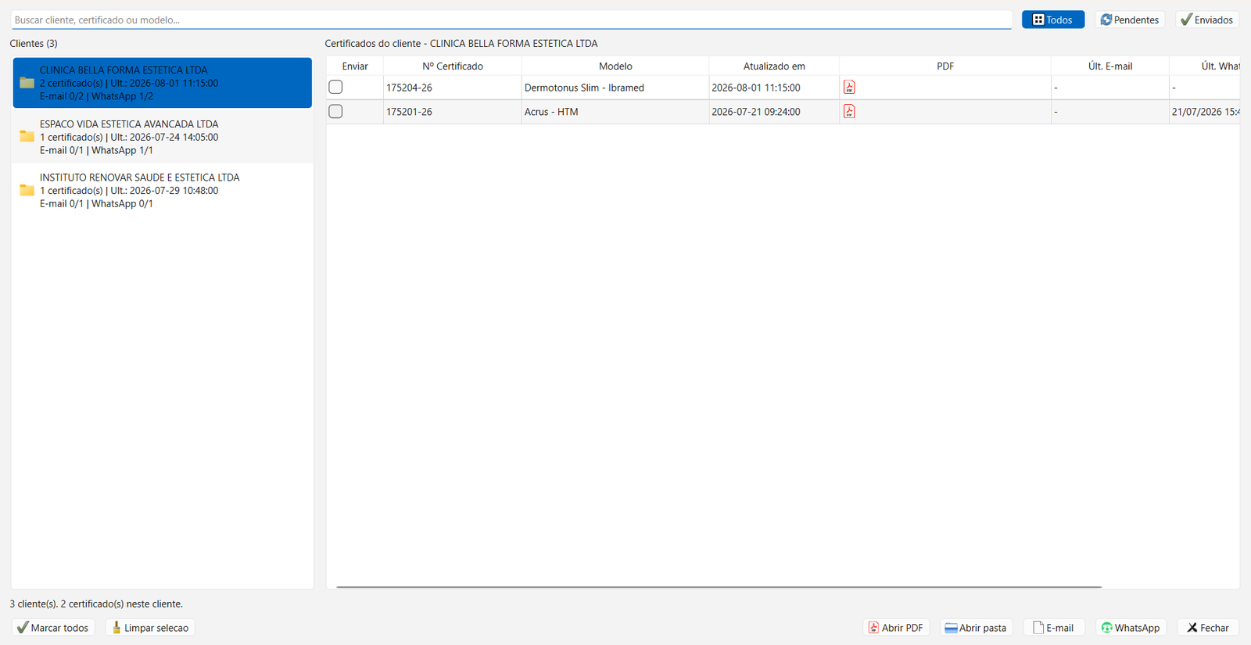
Task: Tick the Enviar checkbox for Dermotonus Slim row
Action: click(335, 87)
